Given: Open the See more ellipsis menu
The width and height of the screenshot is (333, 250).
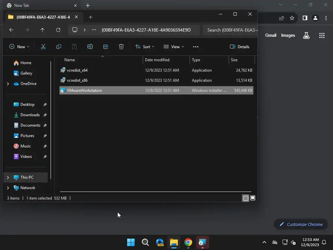Looking at the screenshot, I should (195, 47).
